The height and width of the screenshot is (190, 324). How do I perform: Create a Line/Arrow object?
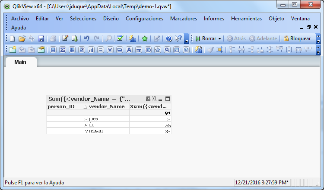[139, 50]
